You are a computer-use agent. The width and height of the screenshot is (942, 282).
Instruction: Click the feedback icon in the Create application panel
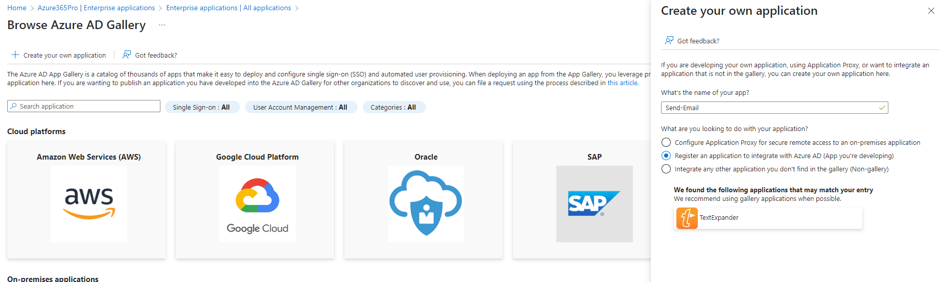click(x=669, y=40)
